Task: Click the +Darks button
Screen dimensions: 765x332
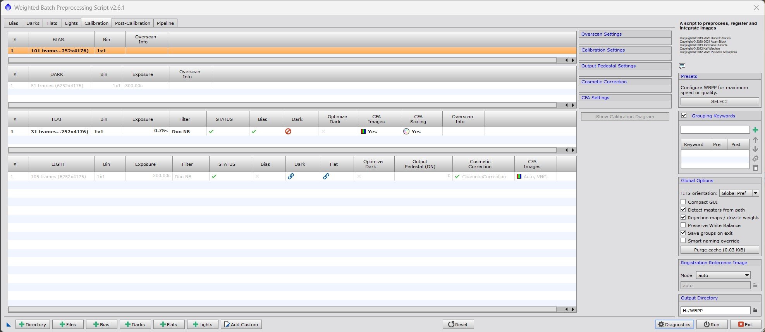Action: click(135, 324)
